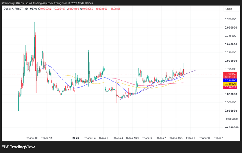Click the Tháng 9 time axis label
This screenshot has height=153, width=242.
tap(191, 138)
